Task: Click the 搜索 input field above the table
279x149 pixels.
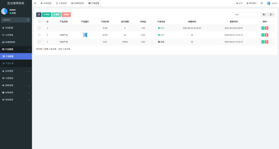Action: tap(247, 15)
